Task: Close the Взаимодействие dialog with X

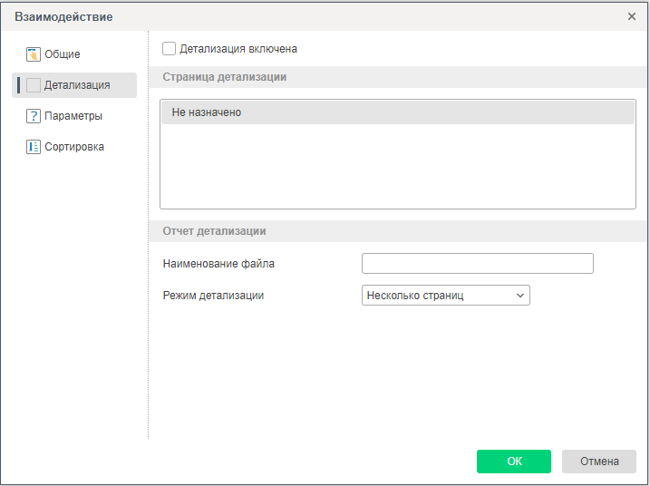Action: click(x=632, y=16)
